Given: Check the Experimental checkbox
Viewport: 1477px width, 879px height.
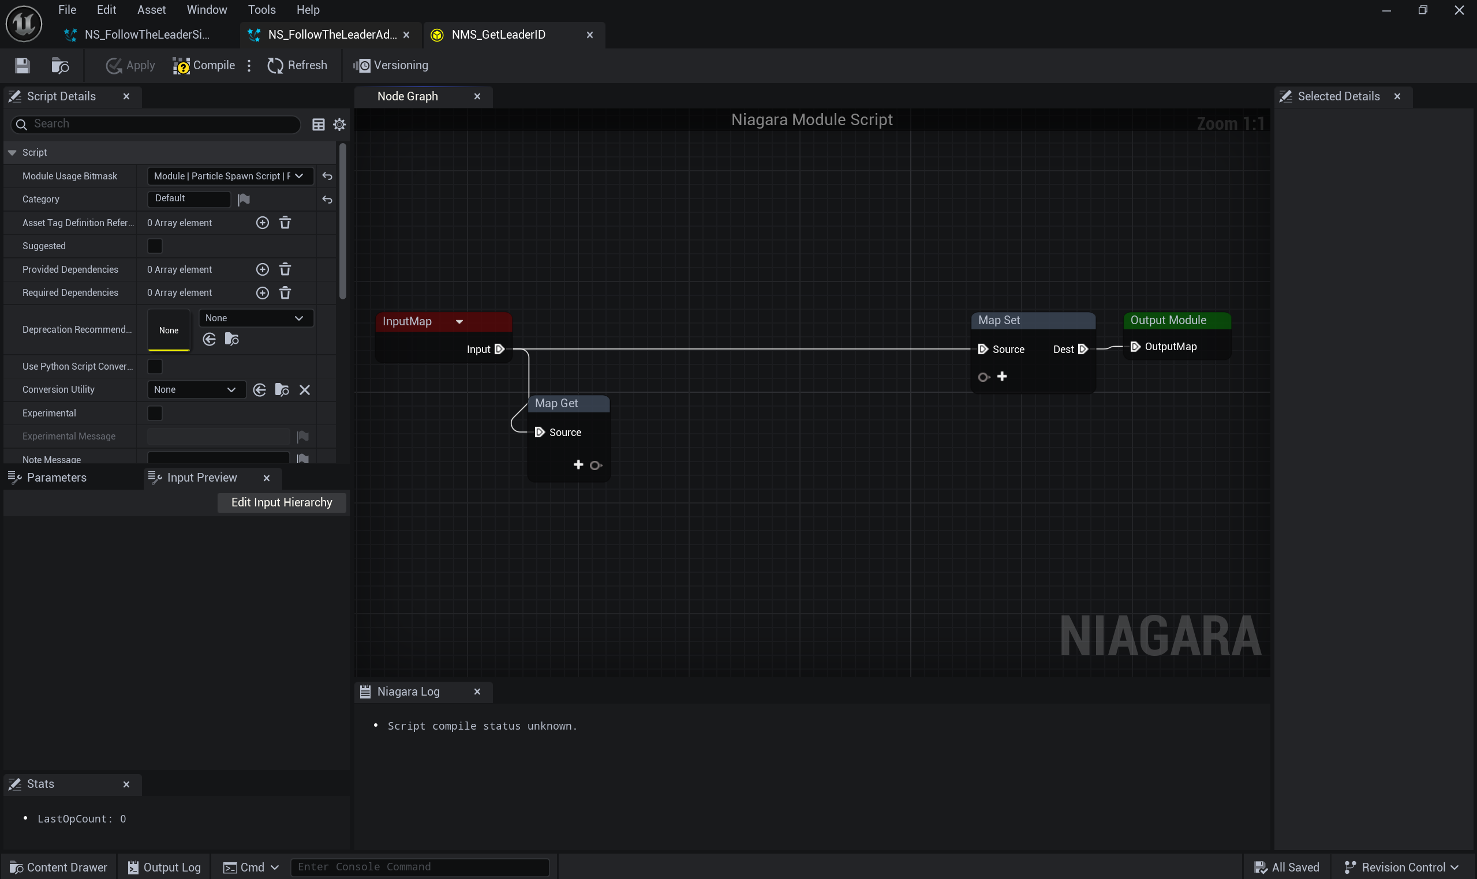Looking at the screenshot, I should pyautogui.click(x=155, y=414).
